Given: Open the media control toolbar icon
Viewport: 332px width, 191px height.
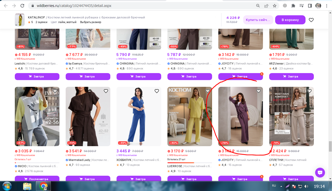Looking at the screenshot, I should click(302, 5).
